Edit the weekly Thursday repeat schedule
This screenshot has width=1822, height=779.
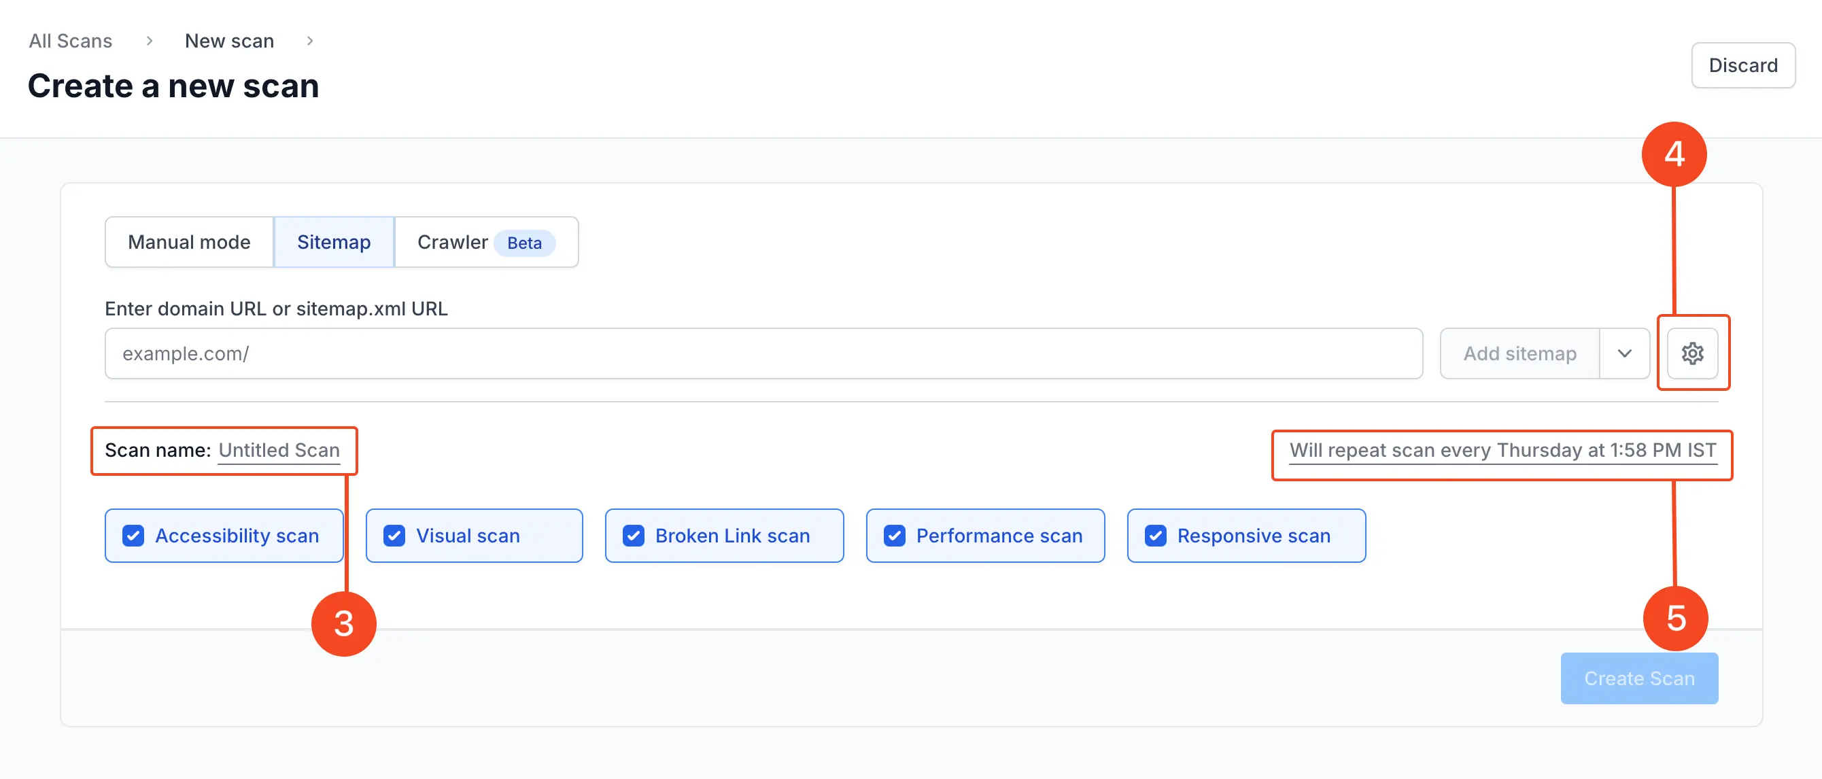click(1502, 450)
